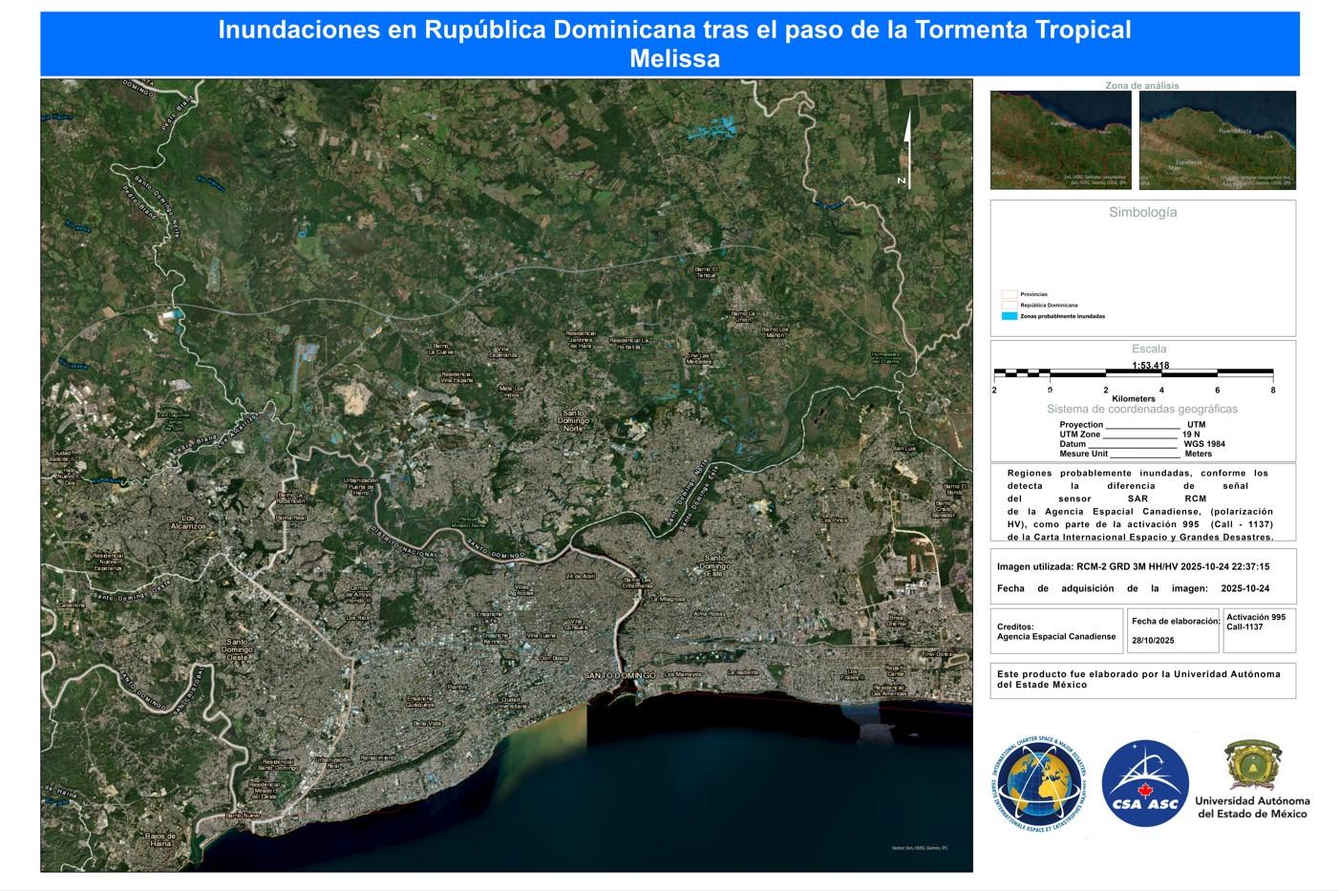
Task: Click the scale bar under 'Escala'
Action: point(1133,373)
